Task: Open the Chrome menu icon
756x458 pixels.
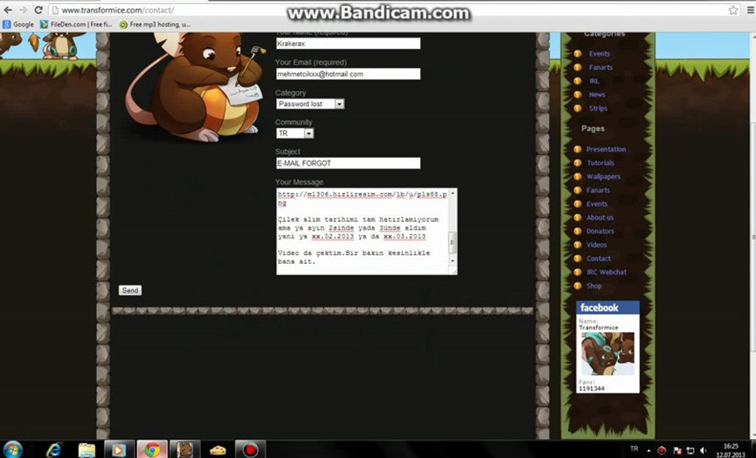Action: tap(750, 10)
